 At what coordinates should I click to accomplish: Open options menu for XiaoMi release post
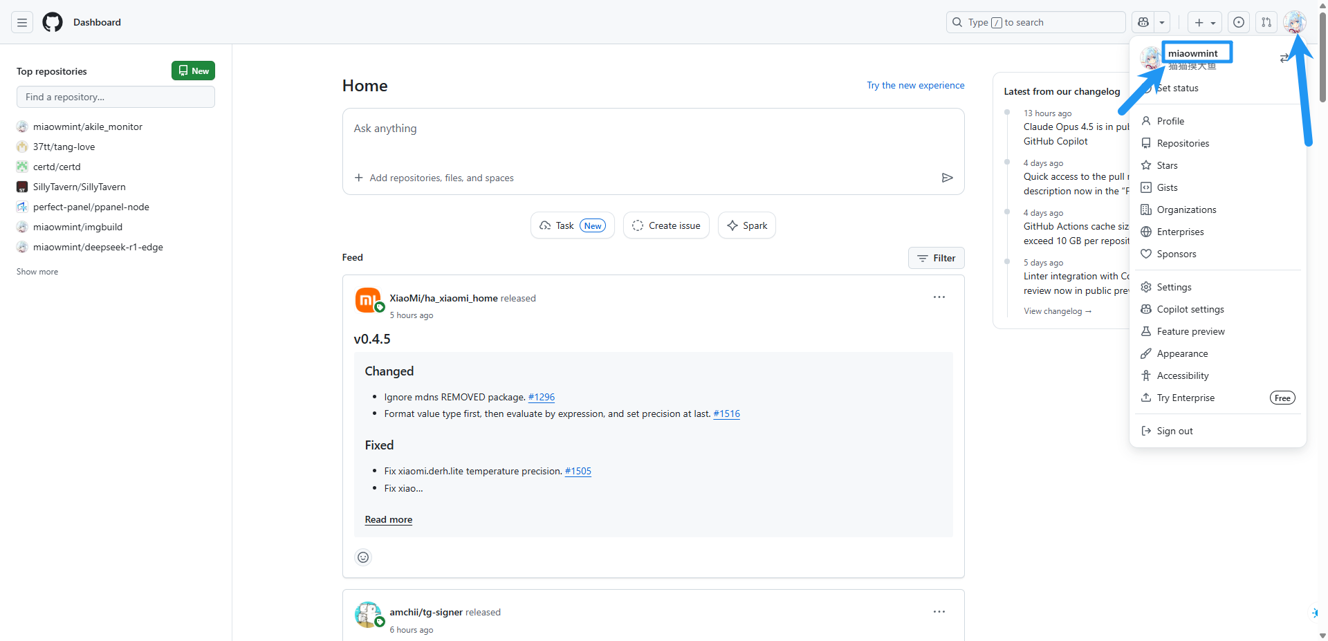tap(939, 297)
